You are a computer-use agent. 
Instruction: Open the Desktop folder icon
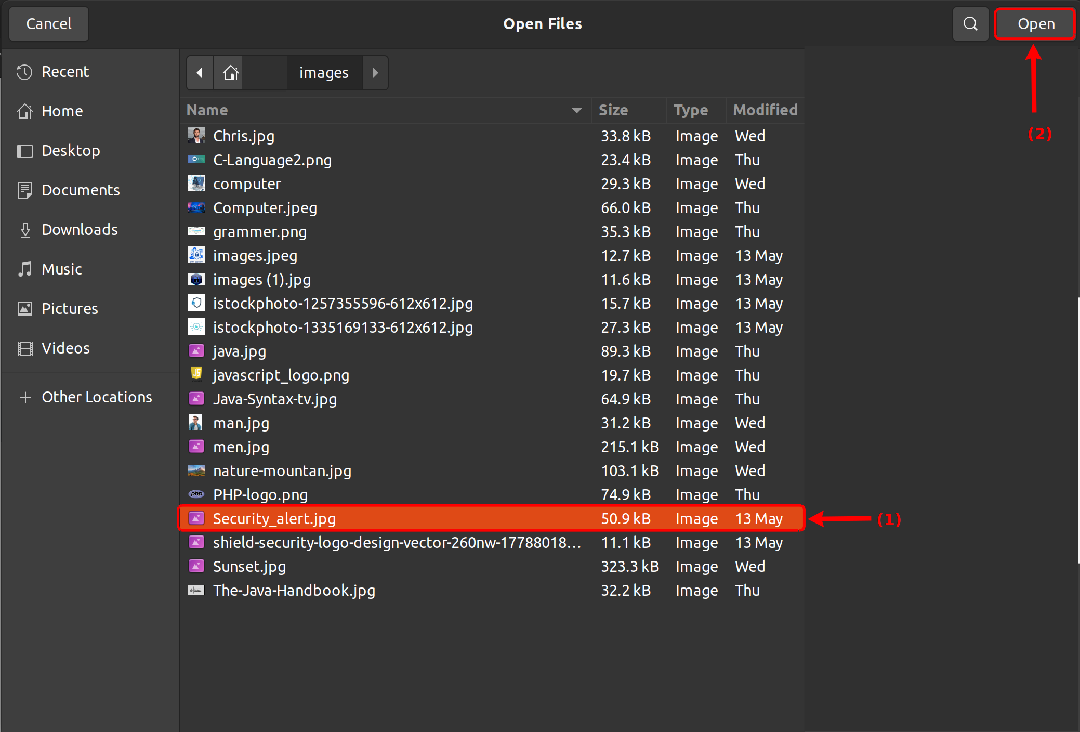pos(24,151)
